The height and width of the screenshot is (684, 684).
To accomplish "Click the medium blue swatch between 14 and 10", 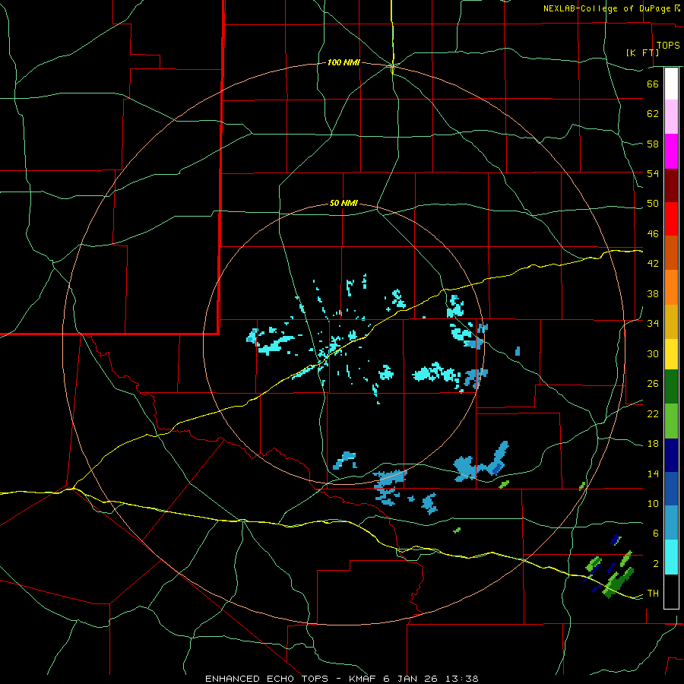I will click(671, 489).
